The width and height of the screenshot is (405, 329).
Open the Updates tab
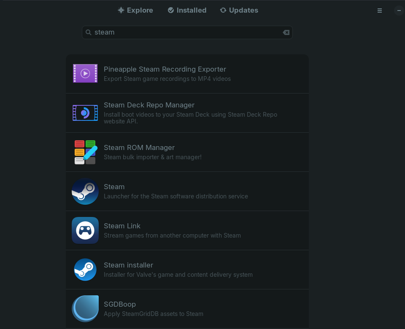coord(239,10)
